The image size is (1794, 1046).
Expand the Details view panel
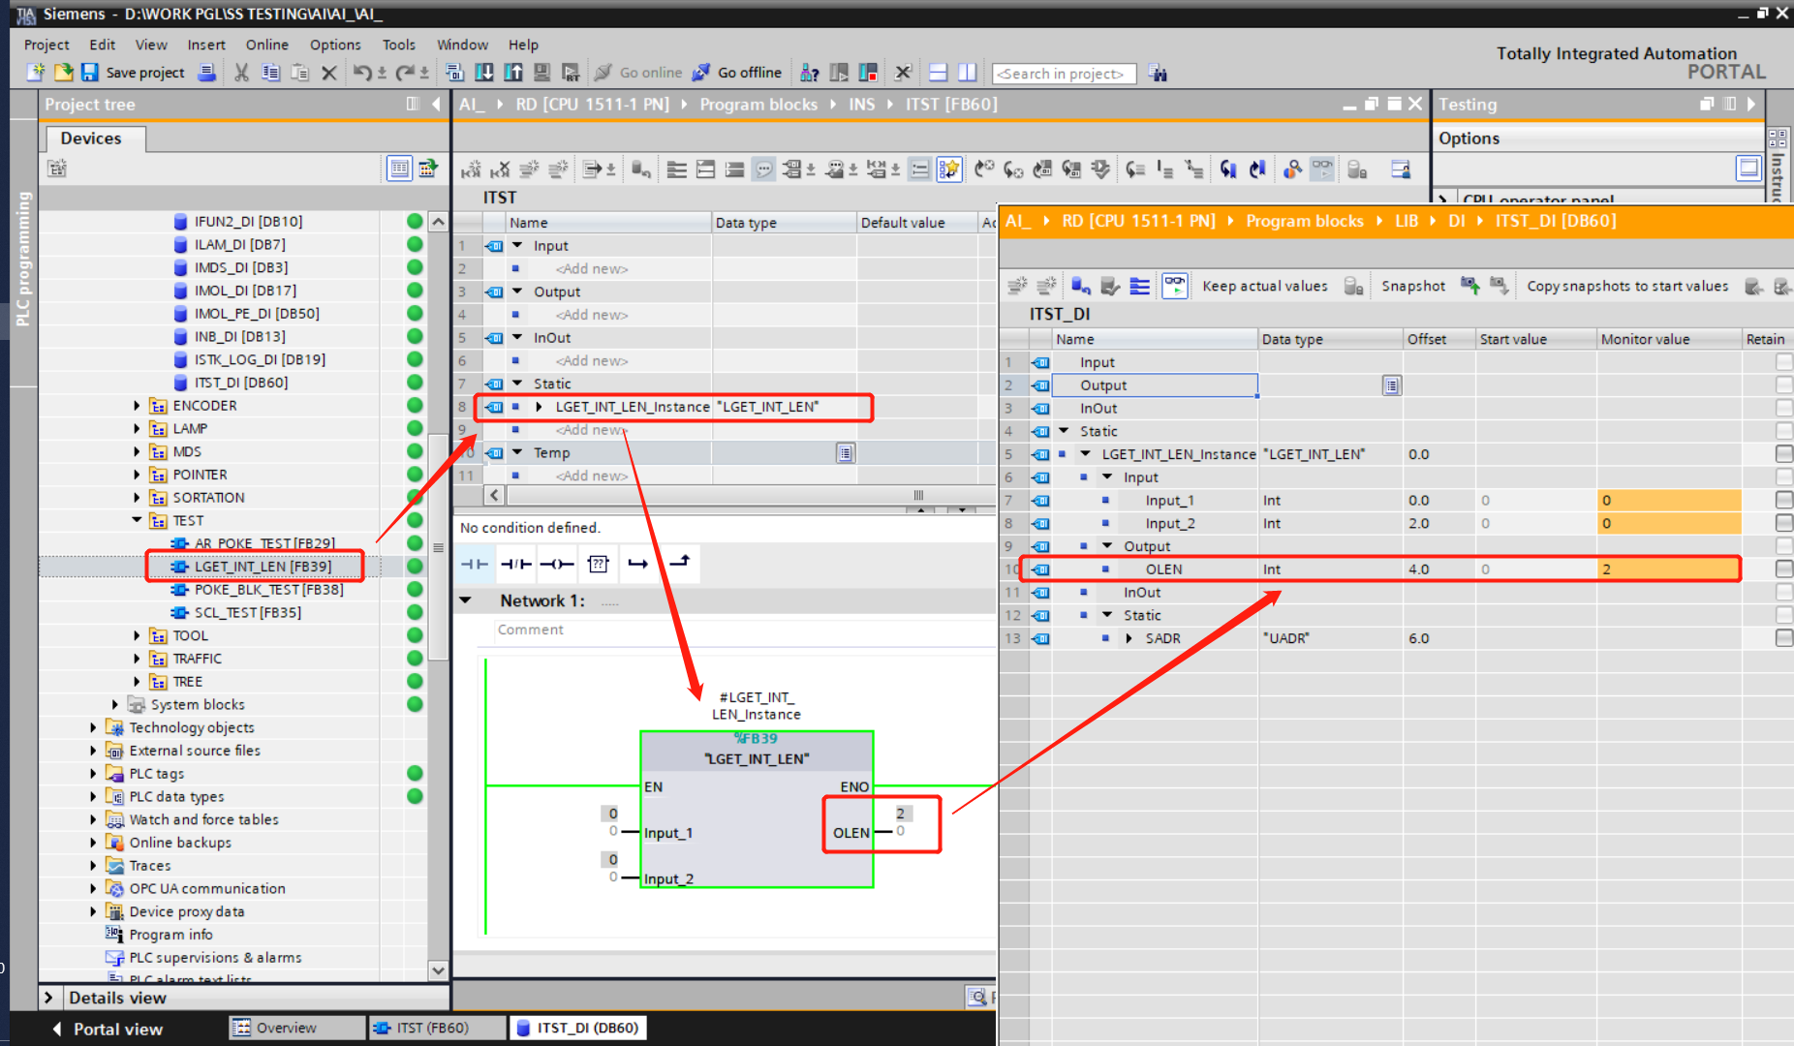point(49,998)
